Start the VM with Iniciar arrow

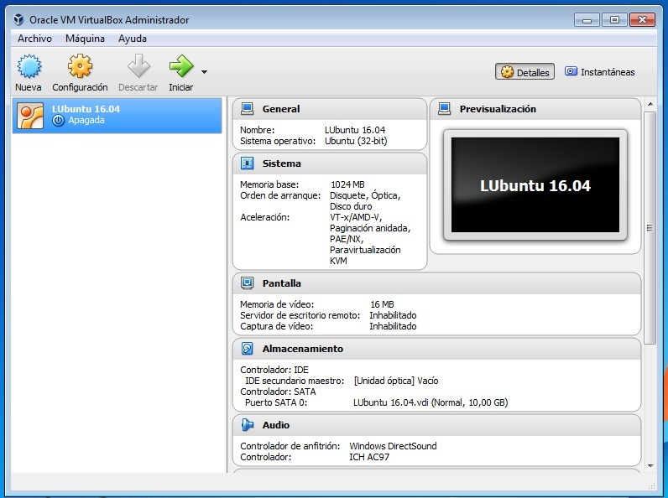point(181,66)
